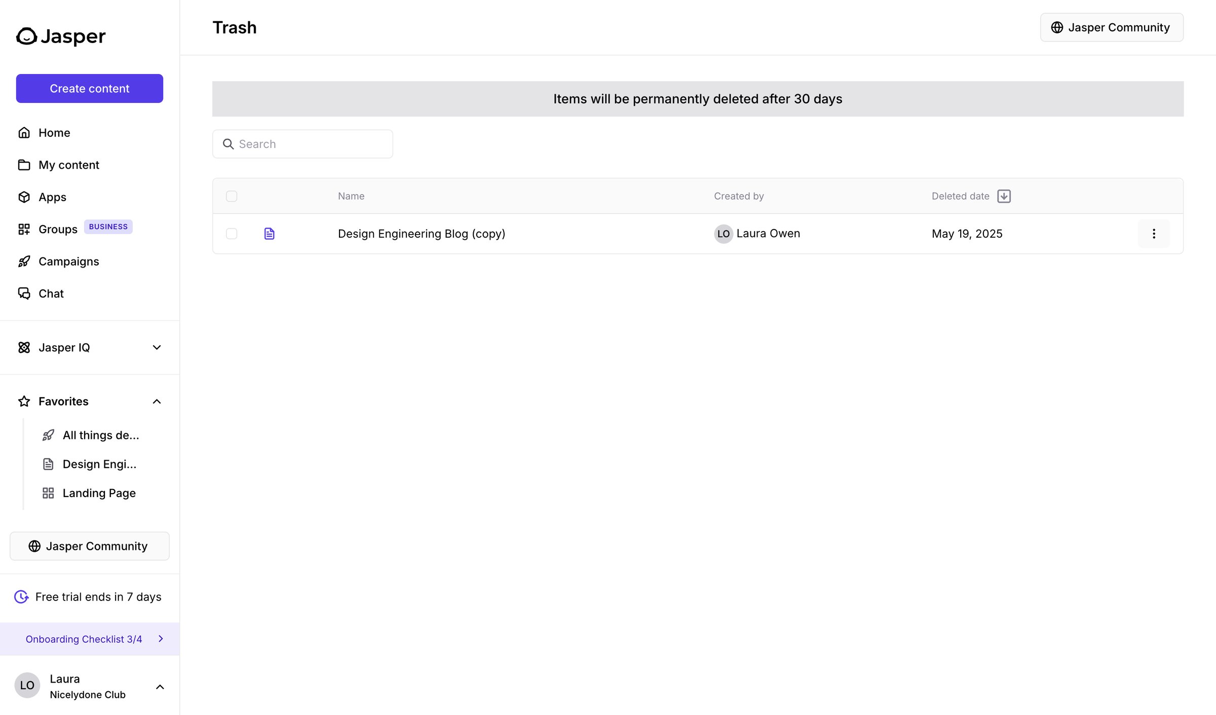Click the free trial clock icon

21,597
